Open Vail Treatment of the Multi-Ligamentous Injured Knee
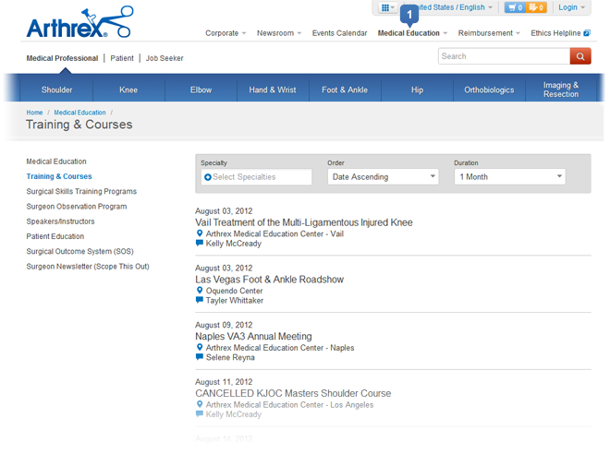The height and width of the screenshot is (454, 610). point(304,222)
